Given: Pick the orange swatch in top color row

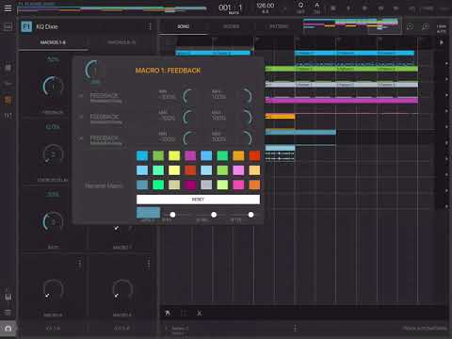Looking at the screenshot, I should coord(238,155).
